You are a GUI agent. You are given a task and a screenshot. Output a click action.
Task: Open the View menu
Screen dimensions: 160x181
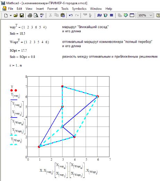pos(29,9)
